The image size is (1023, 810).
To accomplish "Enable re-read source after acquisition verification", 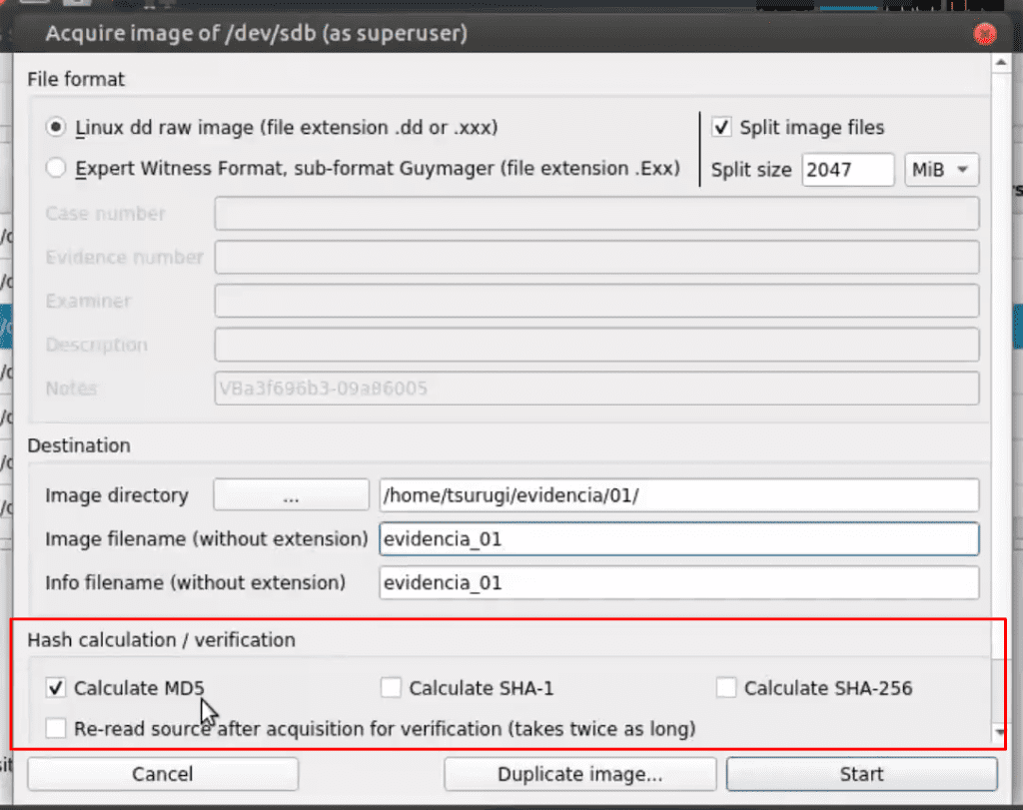I will 56,728.
